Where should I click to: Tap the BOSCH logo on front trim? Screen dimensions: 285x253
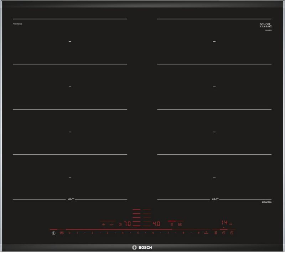(x=142, y=247)
